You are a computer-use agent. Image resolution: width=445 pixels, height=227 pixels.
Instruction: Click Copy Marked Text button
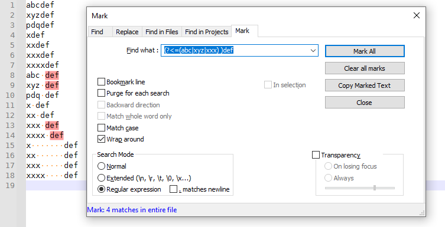click(x=365, y=85)
